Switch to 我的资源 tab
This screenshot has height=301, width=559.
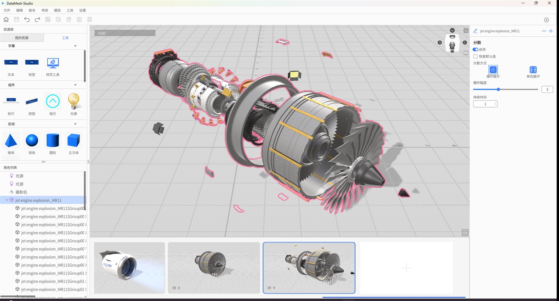click(x=22, y=38)
